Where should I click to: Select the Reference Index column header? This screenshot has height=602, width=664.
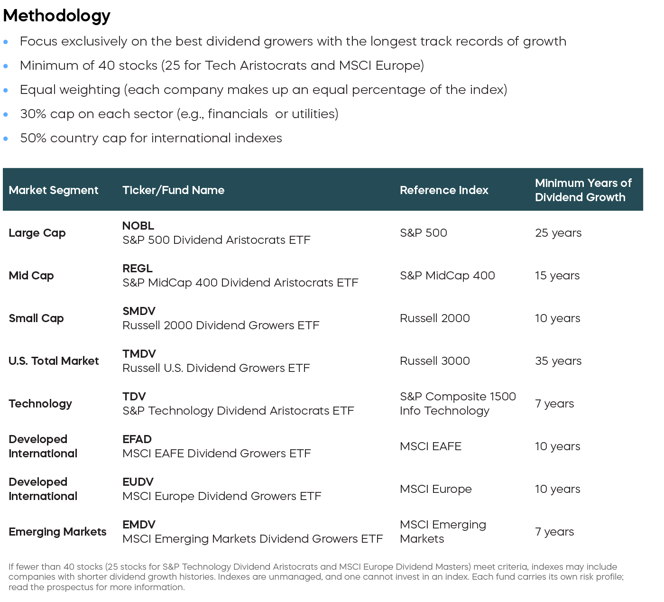point(444,190)
